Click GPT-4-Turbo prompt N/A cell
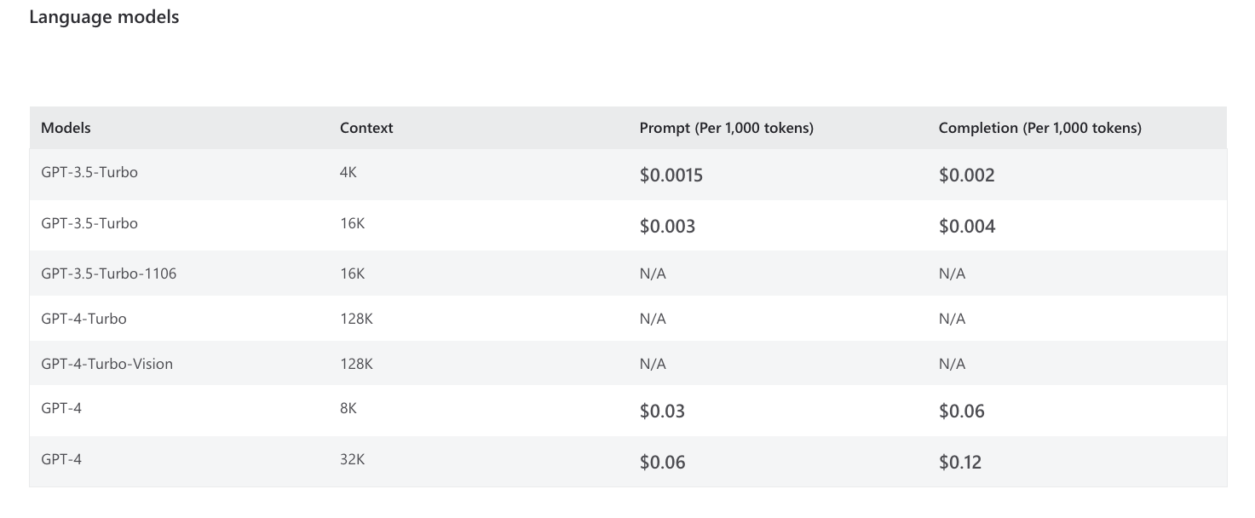Viewport: 1255px width, 518px height. coord(653,319)
